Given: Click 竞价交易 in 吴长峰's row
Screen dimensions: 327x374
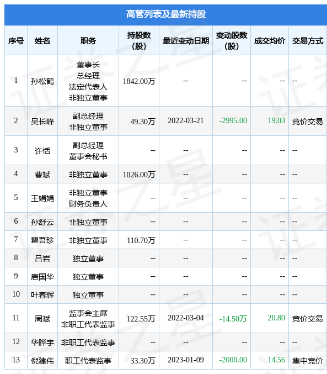Looking at the screenshot, I should [308, 122].
